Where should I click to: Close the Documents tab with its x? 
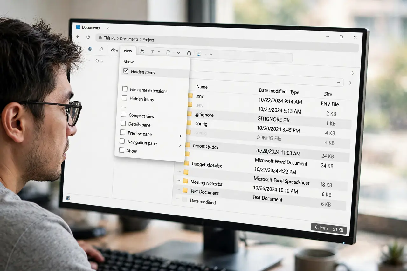point(107,28)
